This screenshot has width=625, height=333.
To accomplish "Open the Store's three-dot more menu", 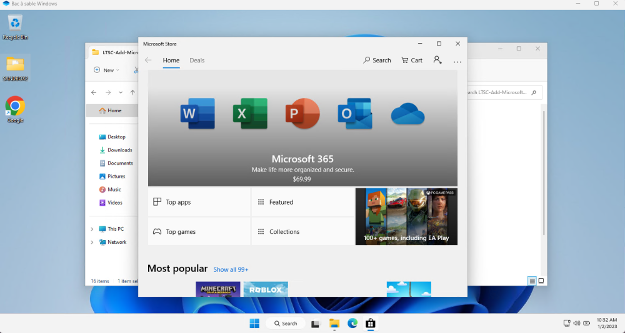I will [x=457, y=61].
